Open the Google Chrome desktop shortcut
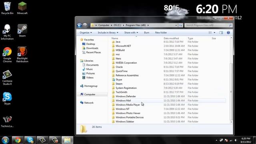 tap(7, 55)
